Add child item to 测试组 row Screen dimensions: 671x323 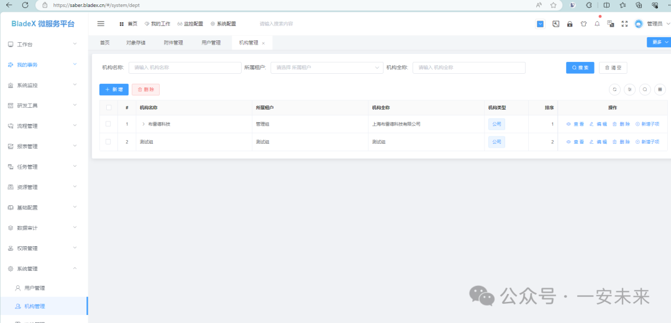tap(647, 142)
